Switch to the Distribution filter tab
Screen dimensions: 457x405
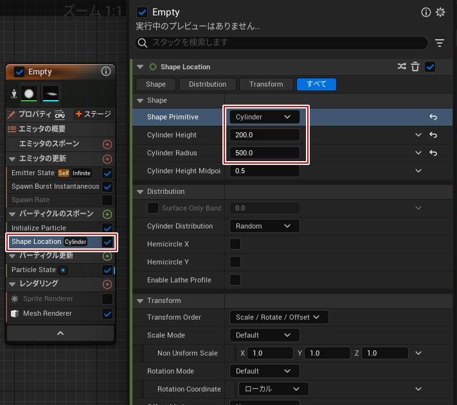click(x=207, y=84)
